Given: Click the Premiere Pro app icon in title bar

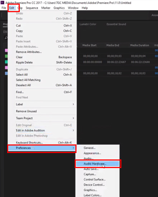Looking at the screenshot, I should tap(3, 3).
